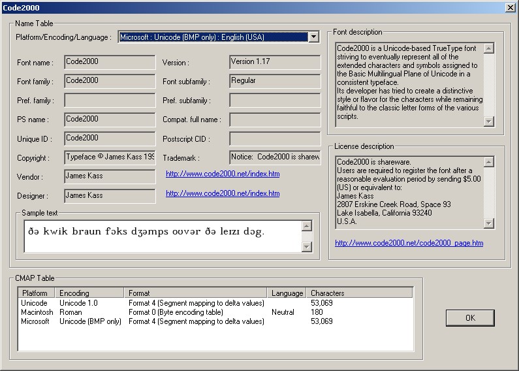The image size is (519, 371).
Task: Click the Vendor field James Kass
Action: click(x=110, y=176)
